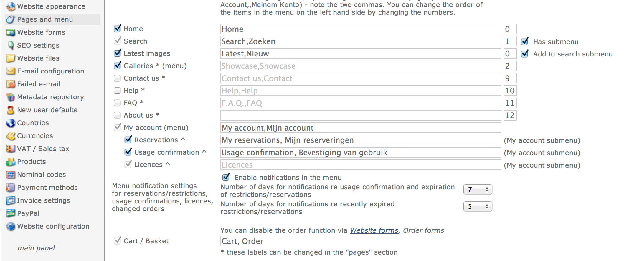
Task: Uncheck the Has submenu option
Action: point(524,41)
